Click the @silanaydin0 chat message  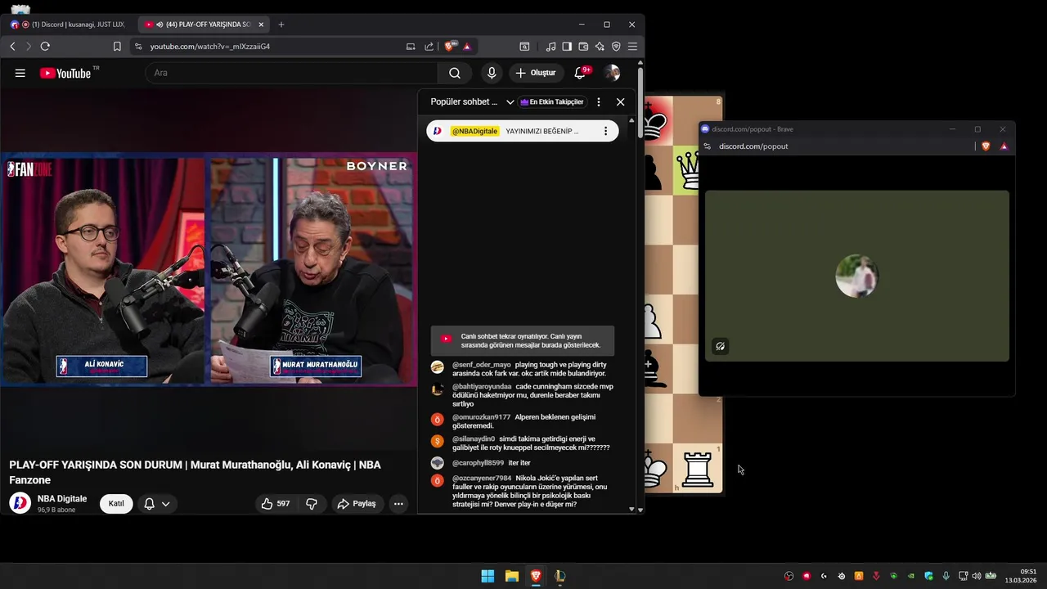523,443
